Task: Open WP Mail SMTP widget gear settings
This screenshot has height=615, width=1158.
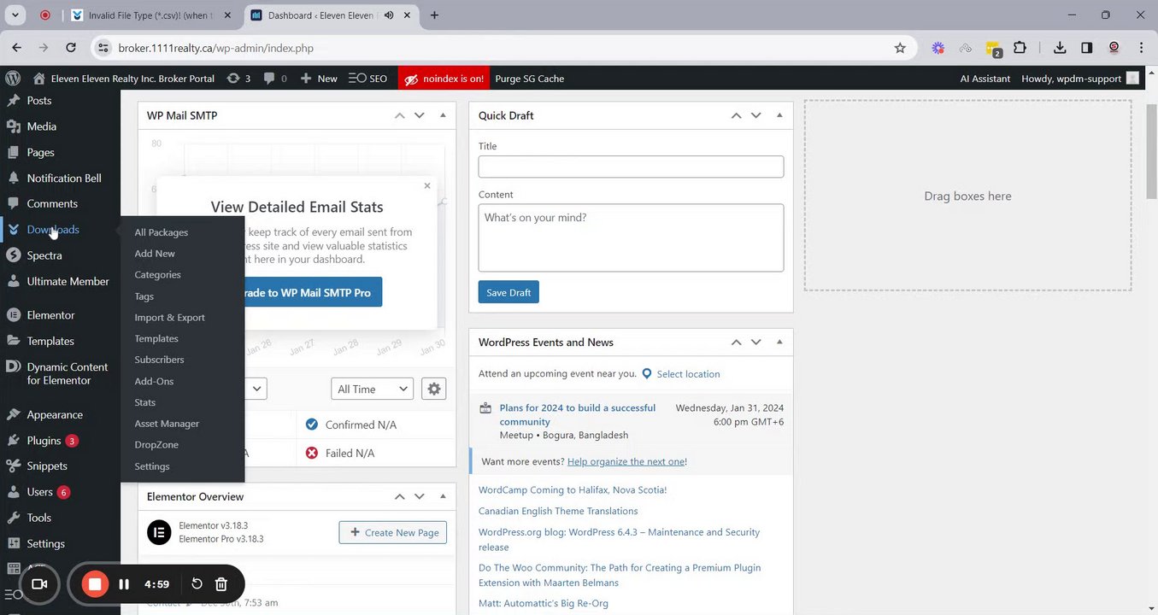Action: (434, 389)
